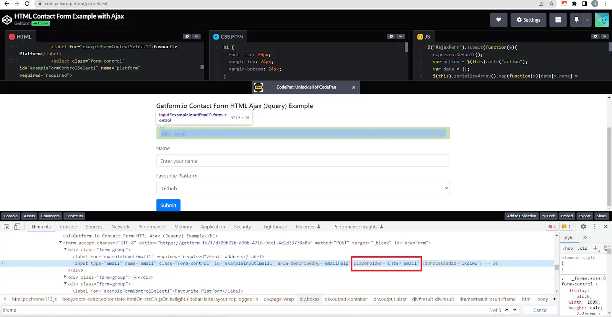Toggle the DevTools device toolbar icon
The image size is (612, 317).
tap(17, 226)
